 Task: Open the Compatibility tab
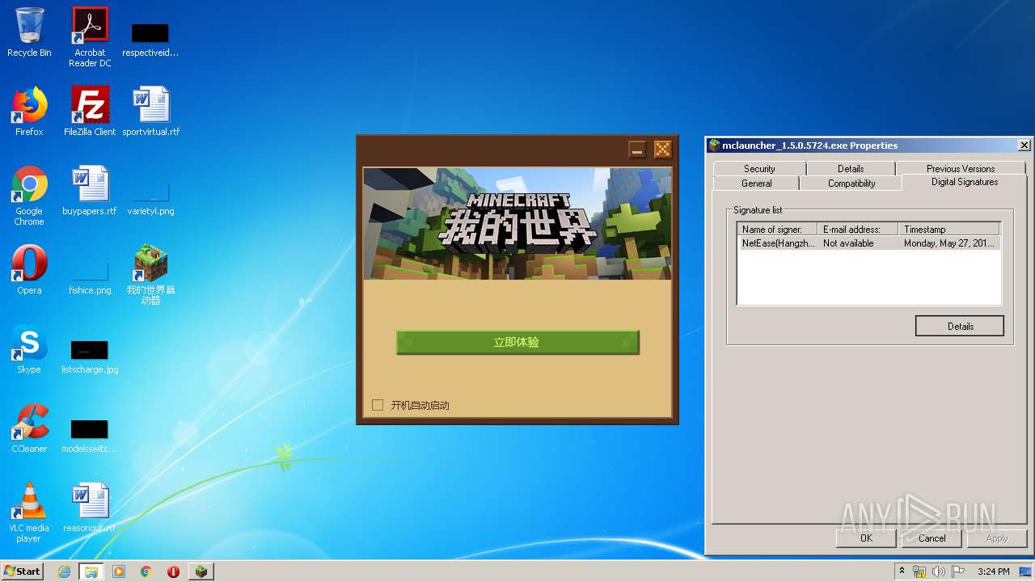(851, 183)
